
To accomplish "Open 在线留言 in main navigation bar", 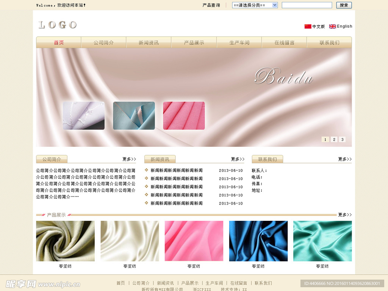I will (284, 42).
